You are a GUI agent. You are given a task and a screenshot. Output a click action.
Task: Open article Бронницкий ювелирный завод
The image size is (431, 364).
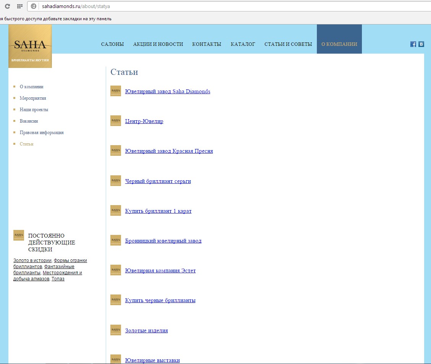click(x=163, y=241)
